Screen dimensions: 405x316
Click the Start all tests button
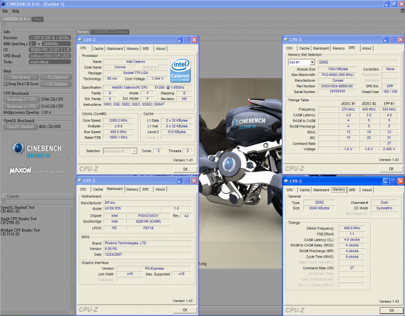(21, 77)
